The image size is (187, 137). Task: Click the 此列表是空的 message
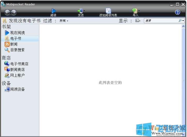pyautogui.click(x=110, y=83)
